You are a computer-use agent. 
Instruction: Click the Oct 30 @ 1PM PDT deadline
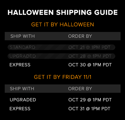coord(90,65)
